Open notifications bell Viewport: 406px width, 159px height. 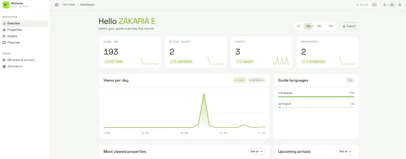[x=400, y=5]
